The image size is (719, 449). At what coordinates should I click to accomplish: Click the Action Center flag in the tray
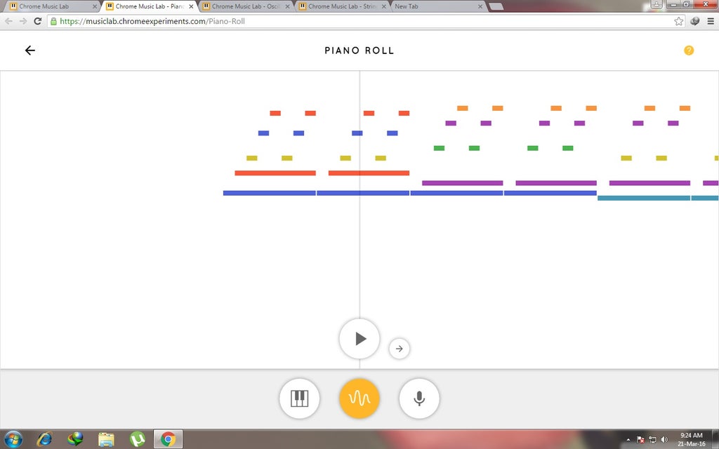click(x=640, y=439)
